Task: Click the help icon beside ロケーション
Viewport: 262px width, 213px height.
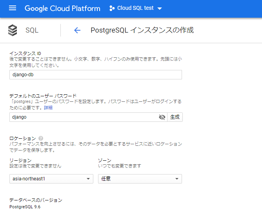Action: point(41,139)
